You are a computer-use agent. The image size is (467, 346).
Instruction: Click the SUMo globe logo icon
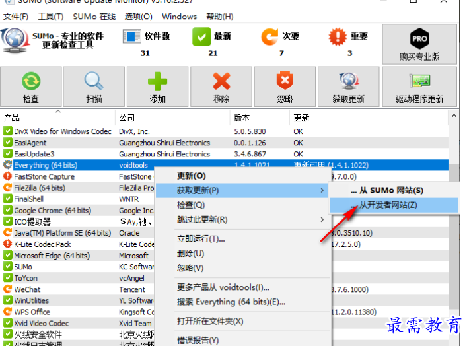click(15, 41)
